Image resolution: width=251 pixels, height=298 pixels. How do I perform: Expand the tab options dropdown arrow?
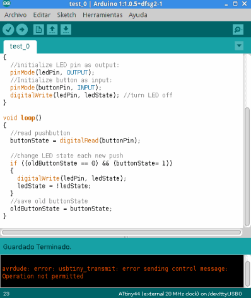coord(239,45)
